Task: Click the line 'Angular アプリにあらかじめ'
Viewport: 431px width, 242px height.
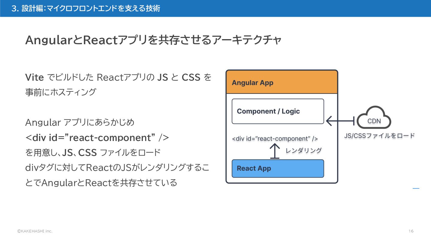Action: [80, 122]
